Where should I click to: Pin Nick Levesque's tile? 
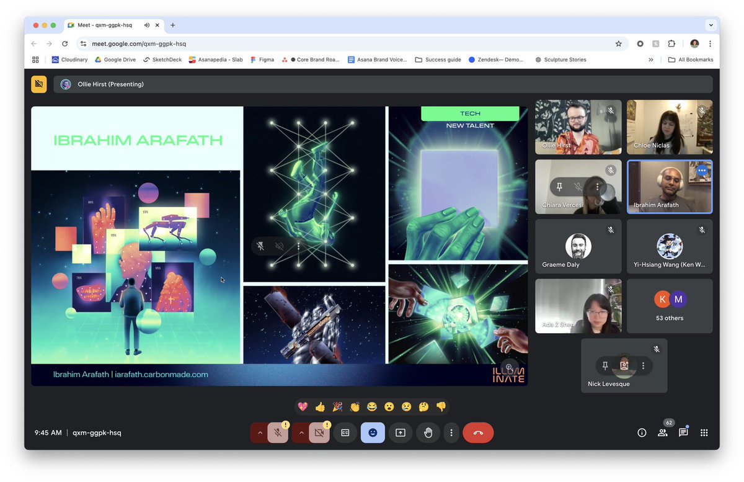point(605,365)
